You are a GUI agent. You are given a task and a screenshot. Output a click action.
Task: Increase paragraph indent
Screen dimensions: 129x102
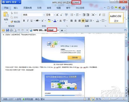point(88,15)
